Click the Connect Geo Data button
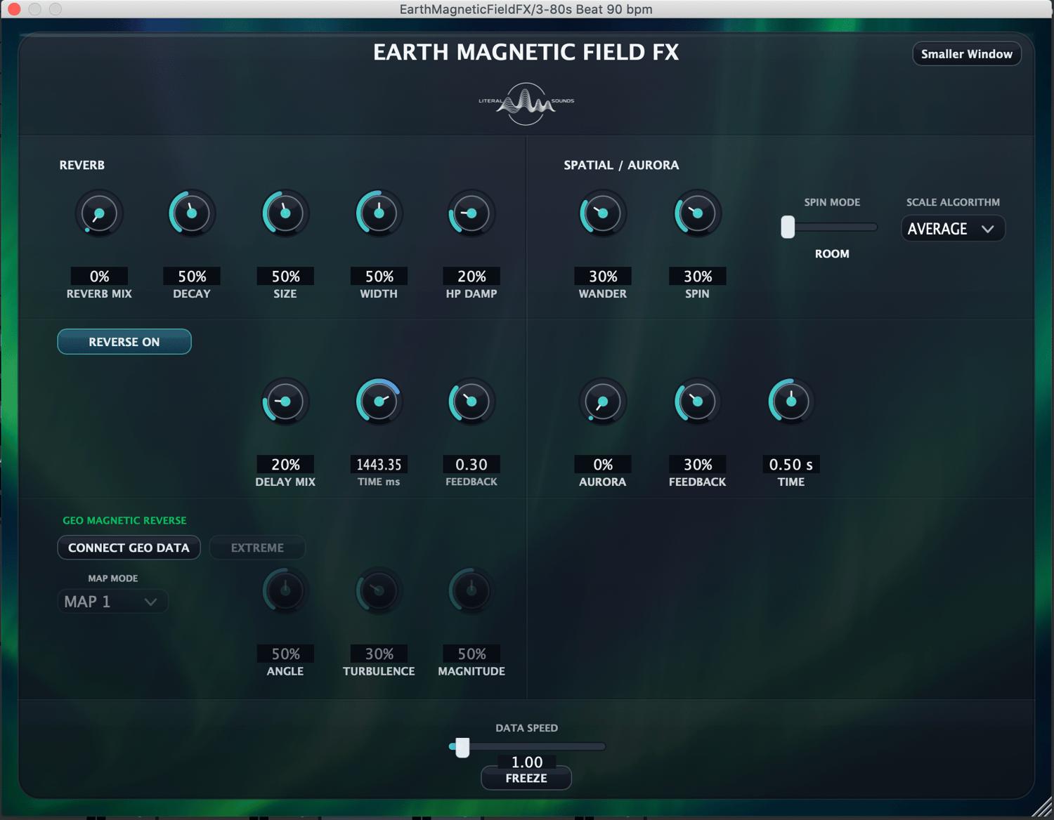 click(x=129, y=548)
